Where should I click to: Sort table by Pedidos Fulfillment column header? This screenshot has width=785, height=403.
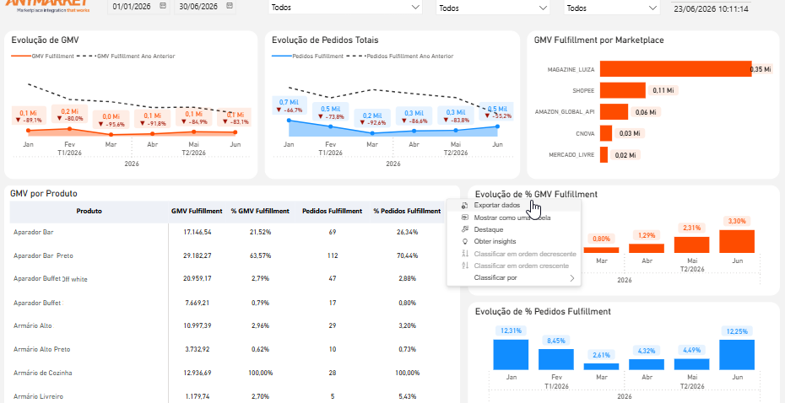[333, 211]
